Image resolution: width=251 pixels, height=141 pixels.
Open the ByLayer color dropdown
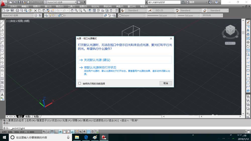[132, 15]
